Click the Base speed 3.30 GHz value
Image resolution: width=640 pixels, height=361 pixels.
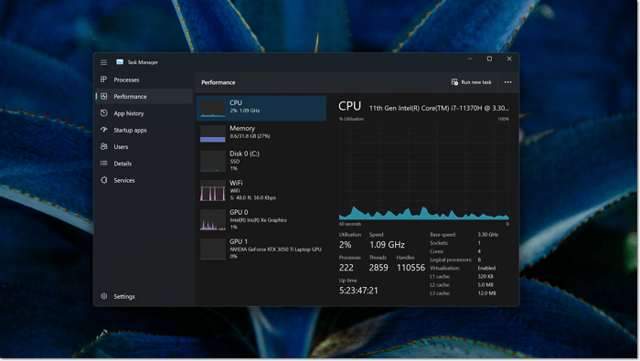click(x=487, y=235)
